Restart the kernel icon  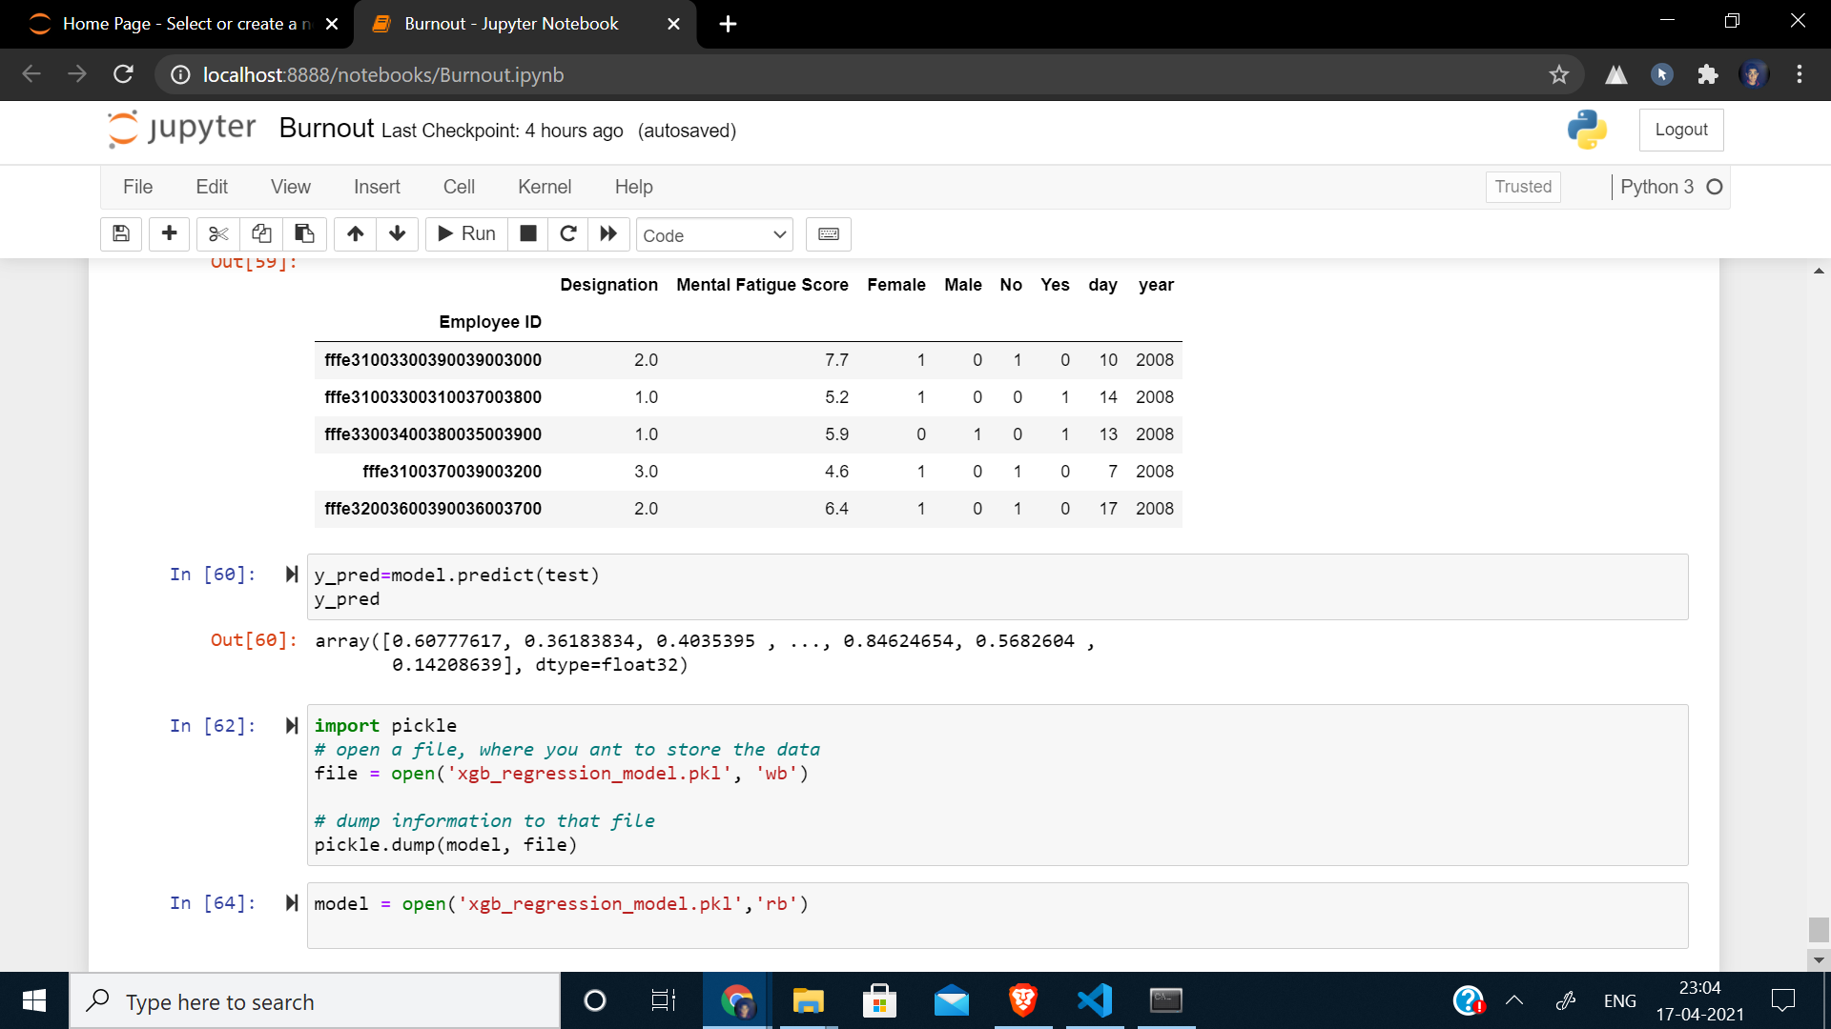568,234
